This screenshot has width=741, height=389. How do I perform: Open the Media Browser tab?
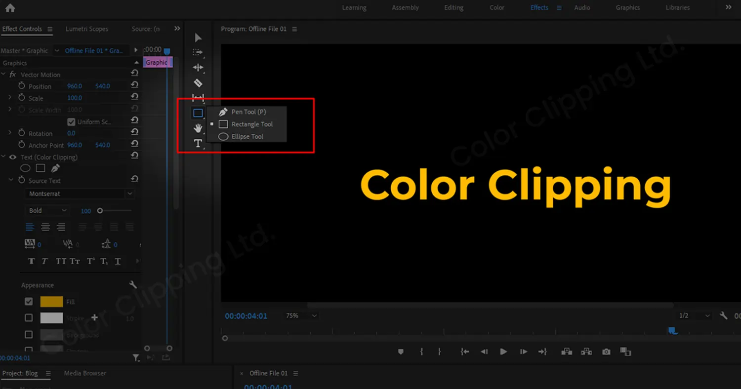[x=84, y=373]
